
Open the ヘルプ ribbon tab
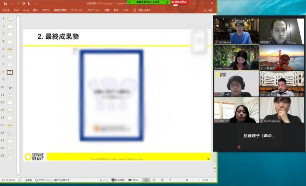tap(125, 10)
